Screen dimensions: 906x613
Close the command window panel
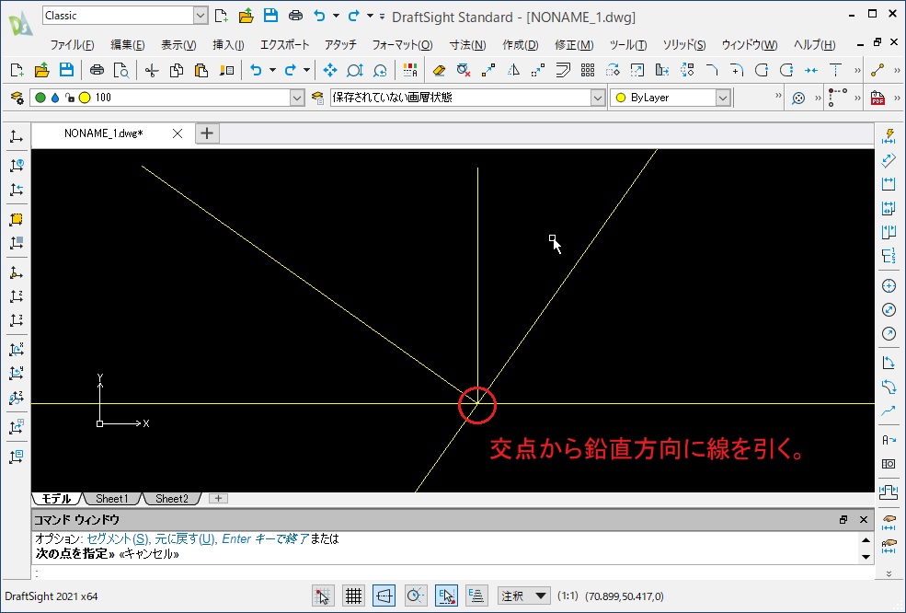click(864, 519)
